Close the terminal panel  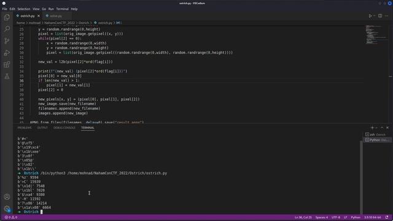coord(387,128)
